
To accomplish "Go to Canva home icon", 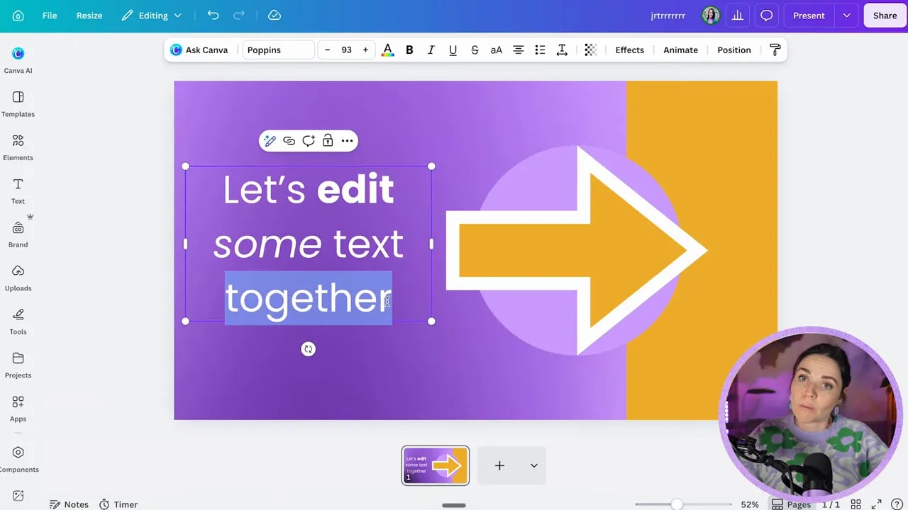I will (x=18, y=16).
